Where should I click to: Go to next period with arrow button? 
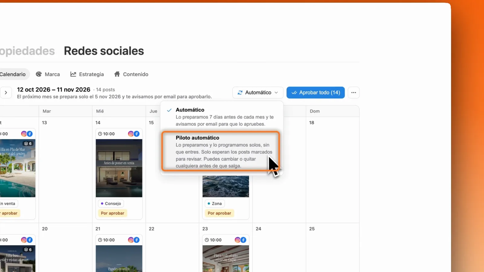(6, 92)
